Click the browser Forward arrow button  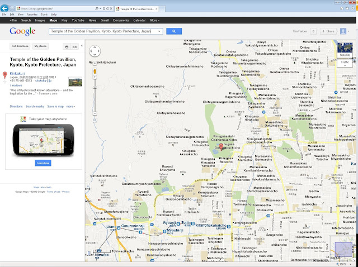[12, 9]
